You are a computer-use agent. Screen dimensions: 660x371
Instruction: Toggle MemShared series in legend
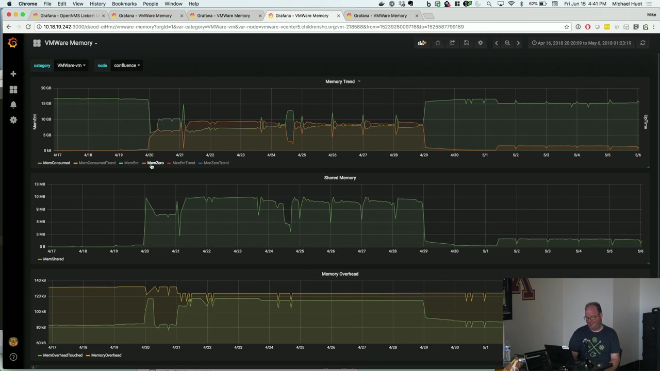point(53,259)
